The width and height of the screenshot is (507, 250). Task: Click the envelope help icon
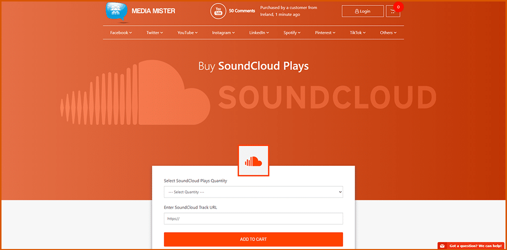pos(443,246)
